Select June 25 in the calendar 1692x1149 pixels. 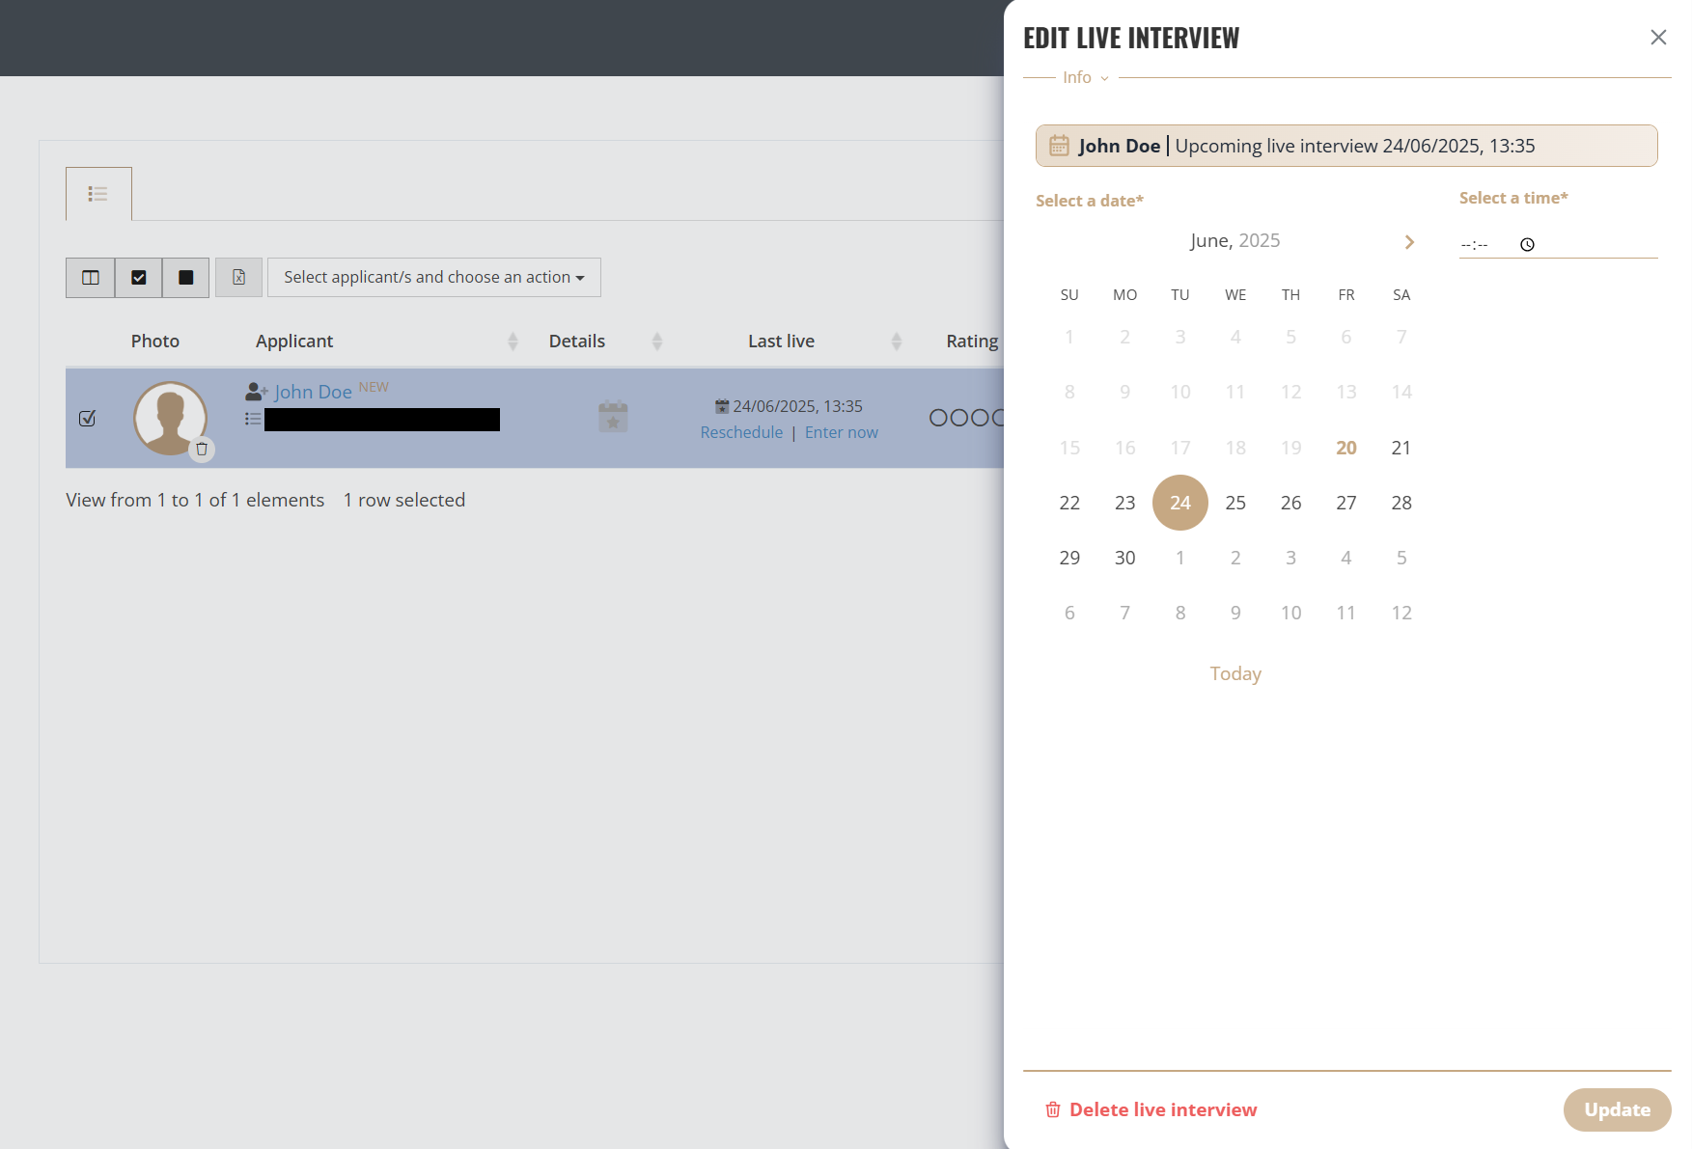pos(1235,503)
